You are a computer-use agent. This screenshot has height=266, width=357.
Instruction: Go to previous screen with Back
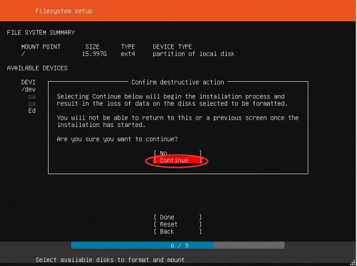pos(178,231)
